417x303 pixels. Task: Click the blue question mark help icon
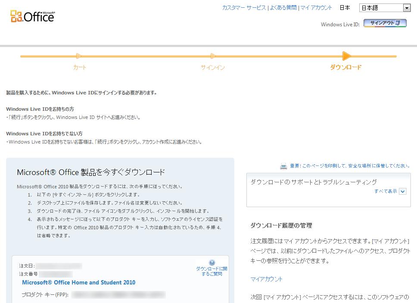(212, 262)
